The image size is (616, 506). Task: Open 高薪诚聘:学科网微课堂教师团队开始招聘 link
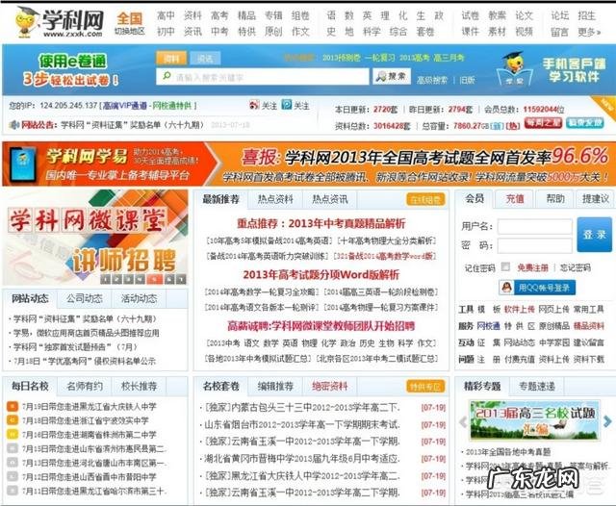tap(321, 326)
